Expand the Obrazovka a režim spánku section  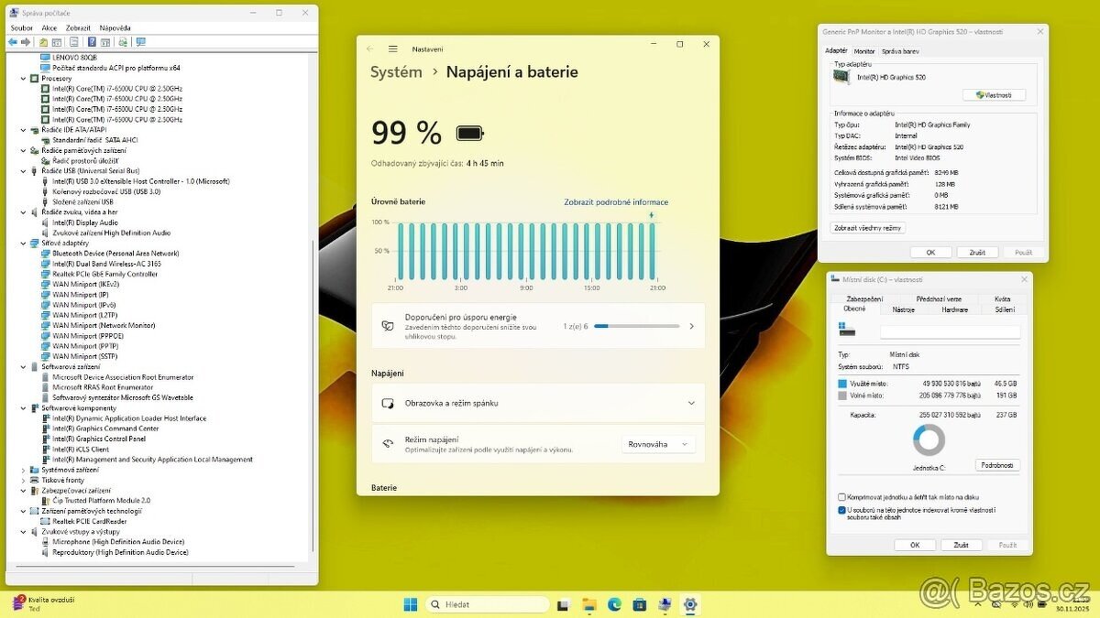click(x=690, y=403)
